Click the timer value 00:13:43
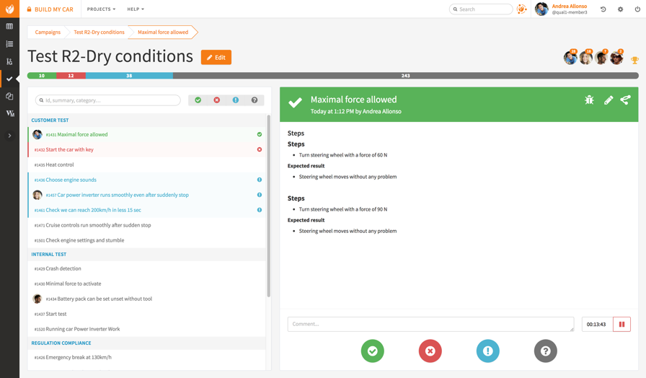The width and height of the screenshot is (646, 378). pos(596,325)
